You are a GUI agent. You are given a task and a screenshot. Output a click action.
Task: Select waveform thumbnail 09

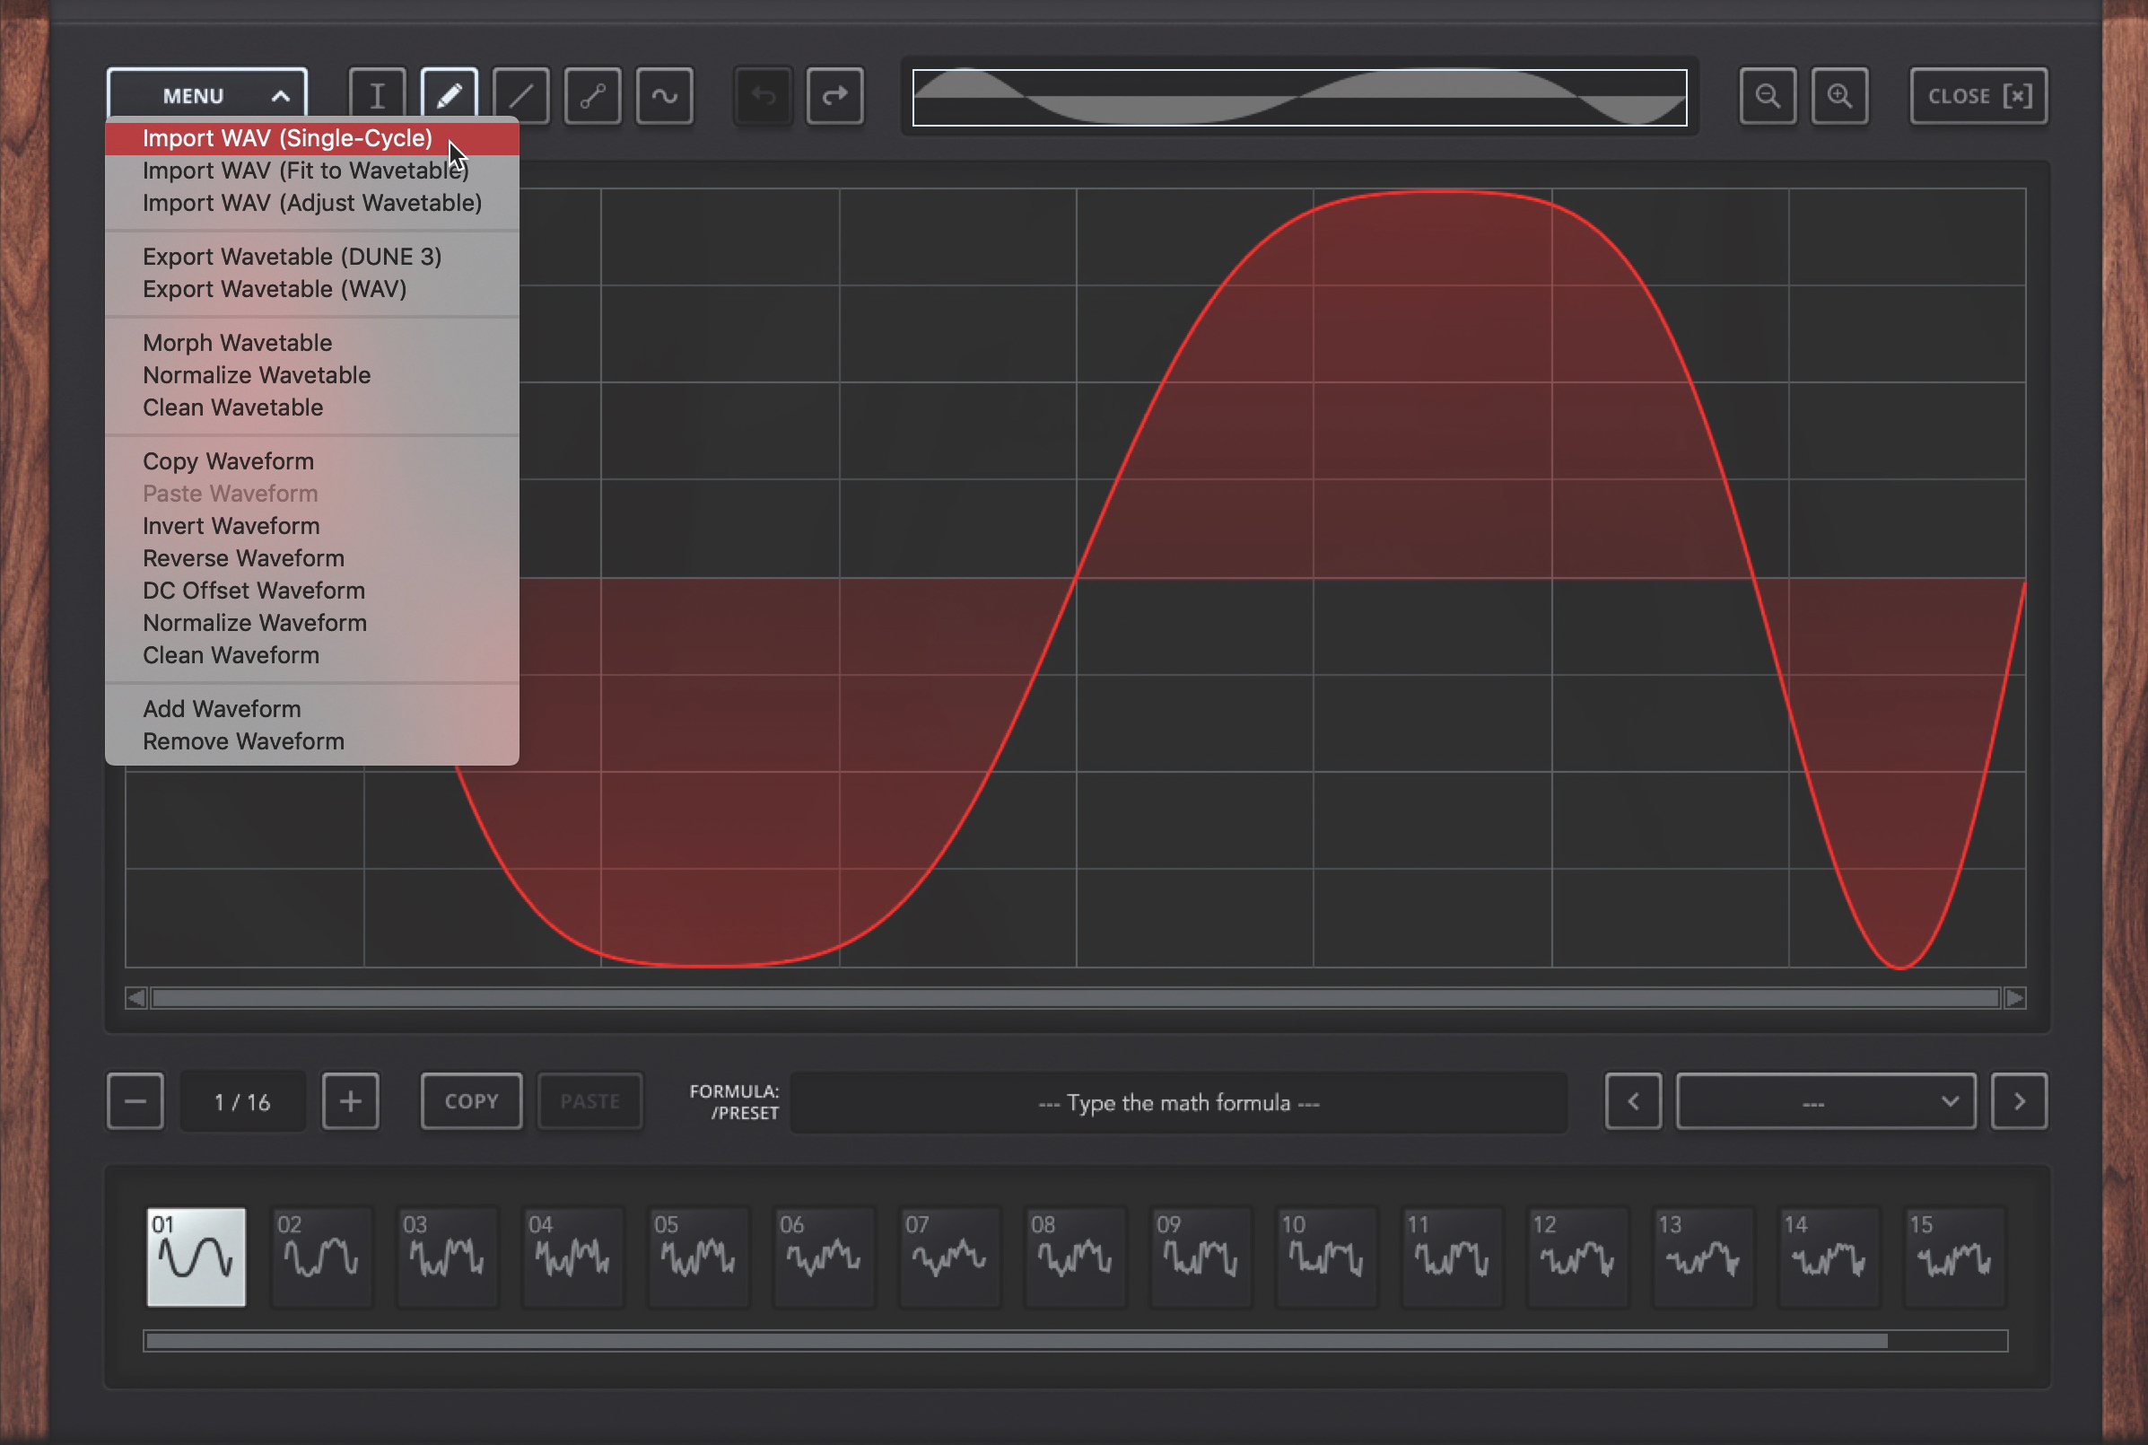pyautogui.click(x=1201, y=1257)
